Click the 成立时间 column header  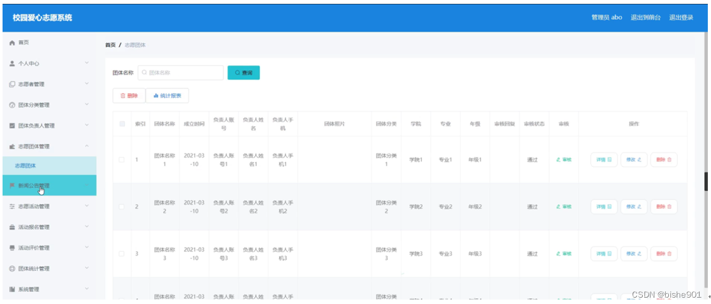click(x=194, y=124)
